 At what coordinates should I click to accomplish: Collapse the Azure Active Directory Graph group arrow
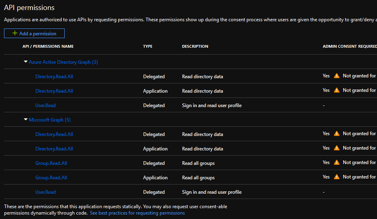(25, 62)
